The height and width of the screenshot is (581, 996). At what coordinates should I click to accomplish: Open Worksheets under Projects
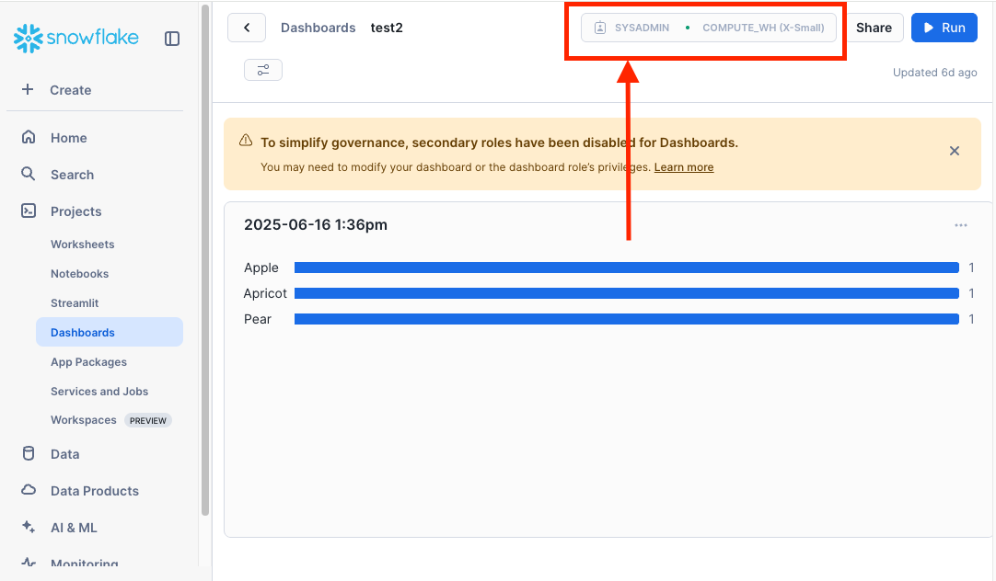[x=83, y=245]
